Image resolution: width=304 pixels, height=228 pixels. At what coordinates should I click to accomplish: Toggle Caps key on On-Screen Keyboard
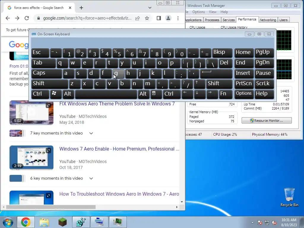47,74
